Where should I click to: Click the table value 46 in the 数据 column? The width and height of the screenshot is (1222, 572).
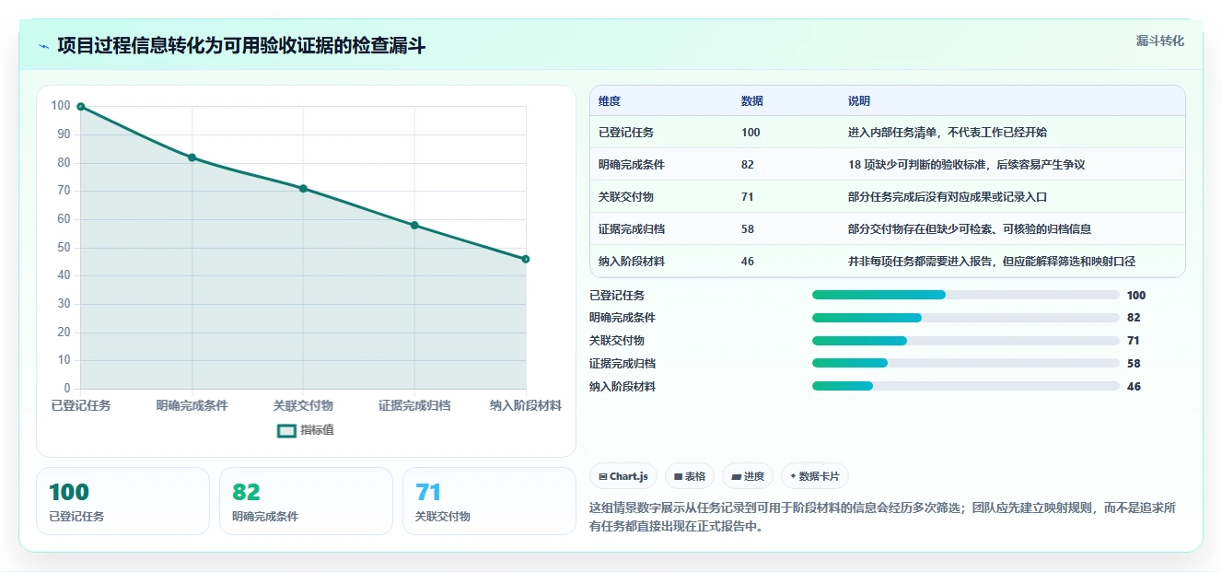point(748,262)
